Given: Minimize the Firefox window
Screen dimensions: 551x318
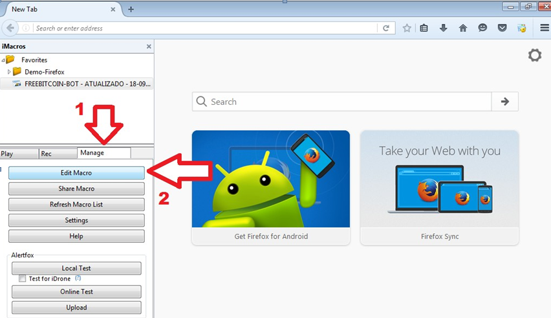Looking at the screenshot, I should pos(511,6).
